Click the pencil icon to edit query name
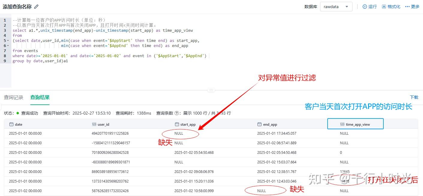The height and width of the screenshot is (196, 423). (36, 7)
